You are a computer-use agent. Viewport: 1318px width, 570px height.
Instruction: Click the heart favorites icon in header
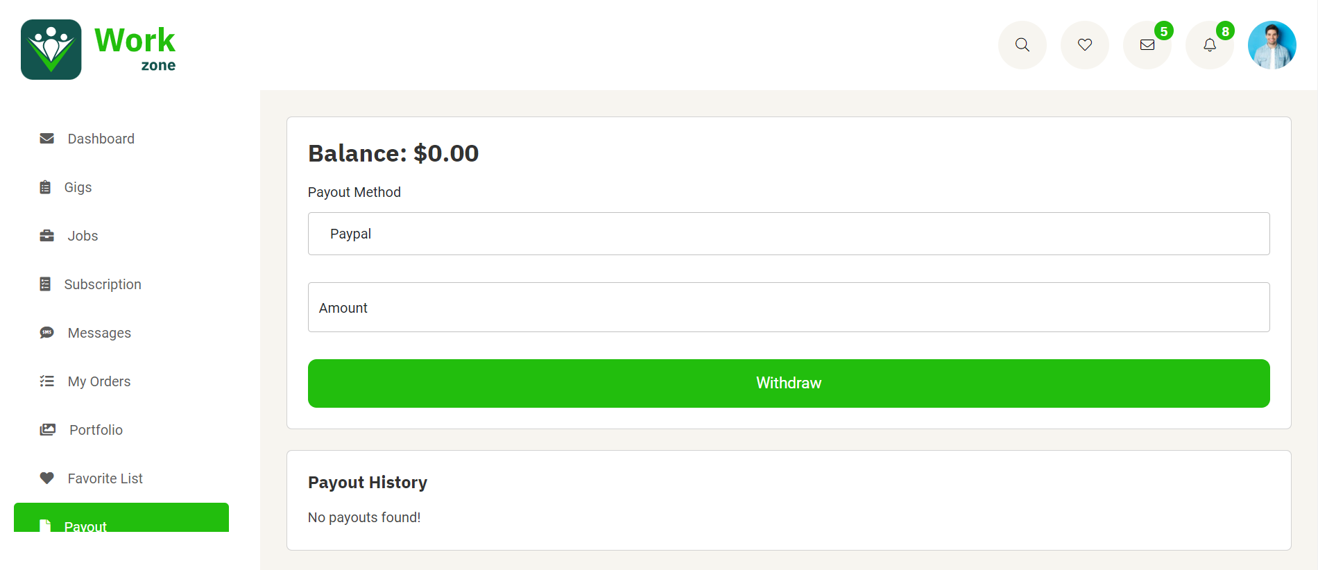pos(1084,45)
